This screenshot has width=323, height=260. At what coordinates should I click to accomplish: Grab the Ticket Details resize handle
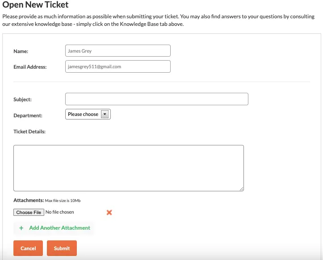[x=242, y=189]
